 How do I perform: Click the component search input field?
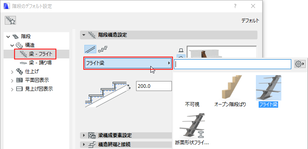[x=232, y=64]
